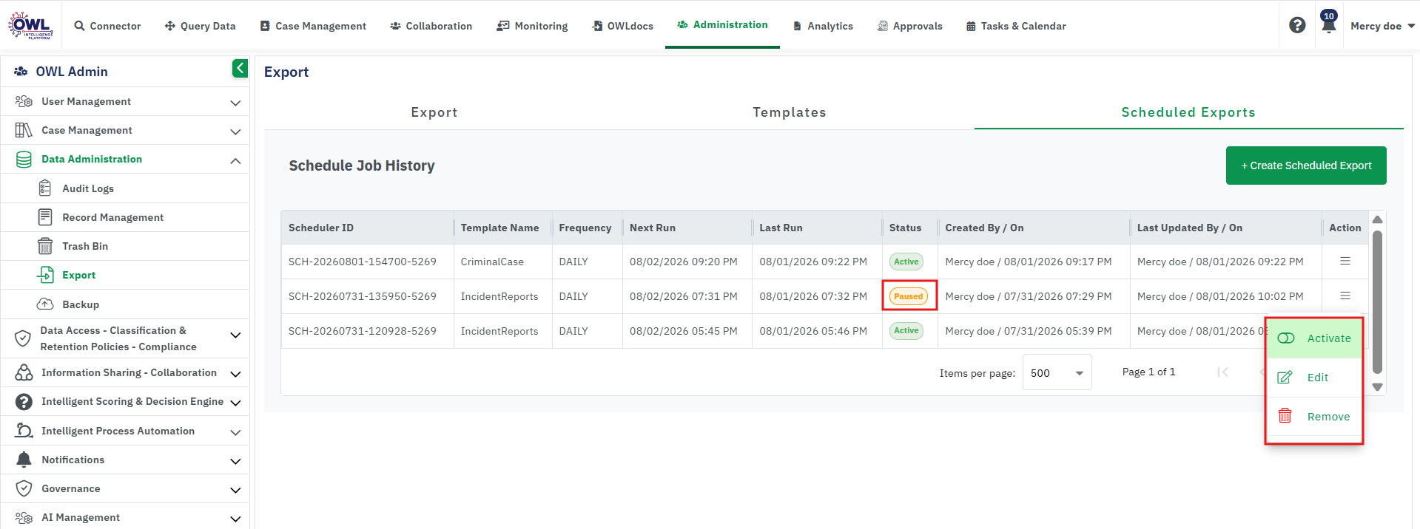Collapse Data Administration section chevron

[235, 160]
